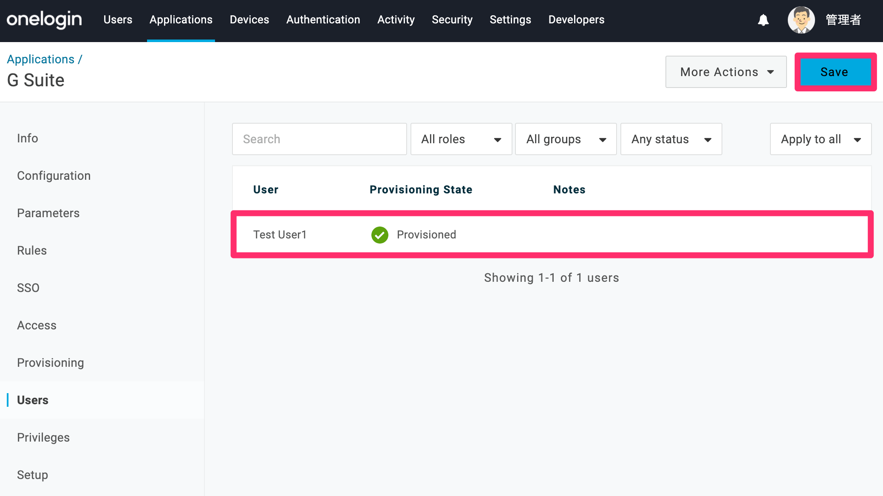Click the G Suite page title

(x=36, y=80)
